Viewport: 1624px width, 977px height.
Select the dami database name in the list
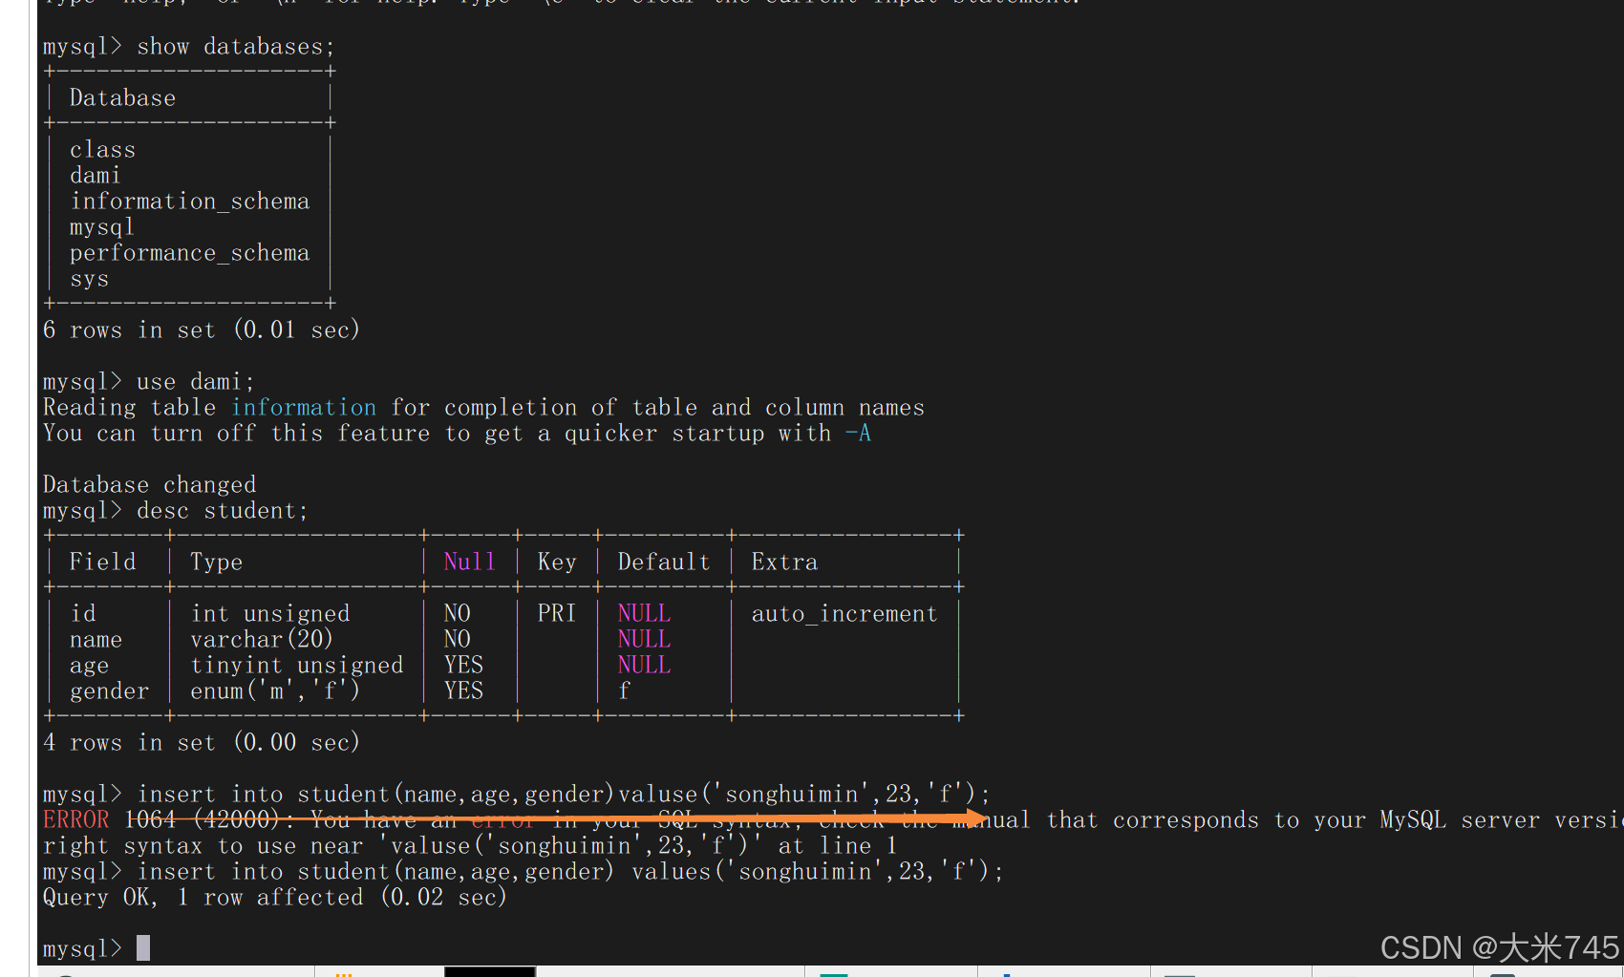pyautogui.click(x=95, y=175)
